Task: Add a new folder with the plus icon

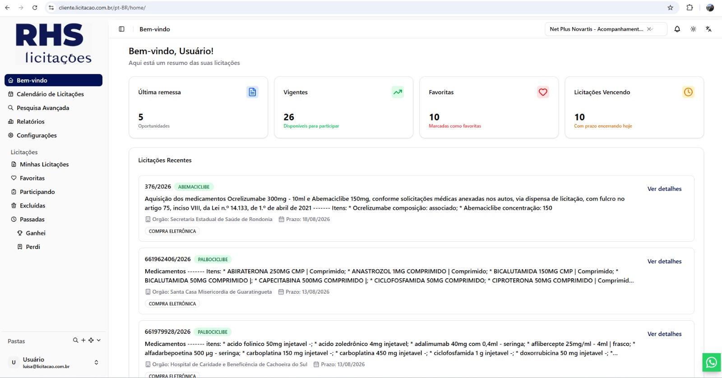Action: (83, 340)
